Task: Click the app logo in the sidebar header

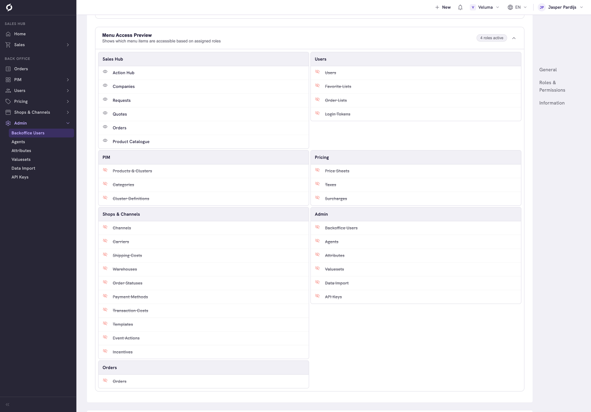Action: pyautogui.click(x=9, y=7)
